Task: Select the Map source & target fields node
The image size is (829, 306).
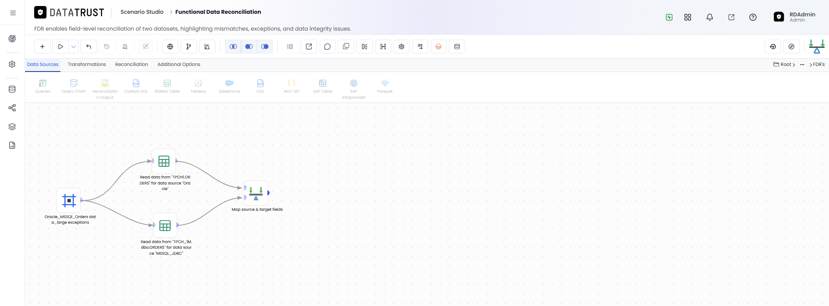Action: tap(256, 193)
